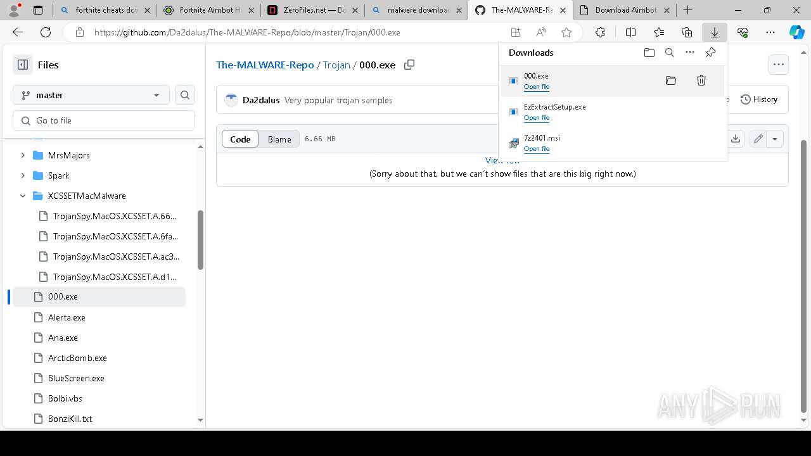Screen dimensions: 811x456
Task: Delete 000.exe download with trash icon
Action: (701, 80)
